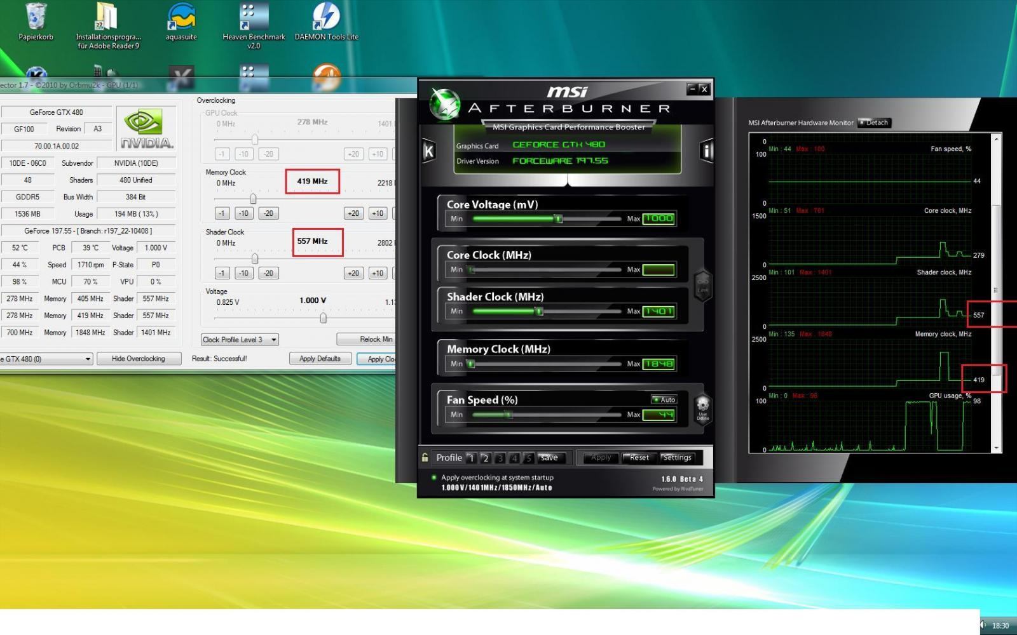Close the MSI Afterburner window

704,89
